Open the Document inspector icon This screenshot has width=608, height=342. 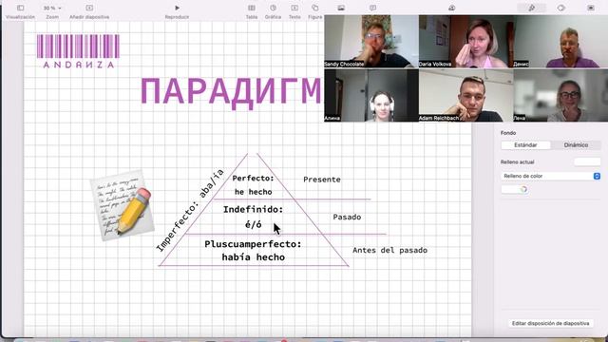click(x=591, y=9)
